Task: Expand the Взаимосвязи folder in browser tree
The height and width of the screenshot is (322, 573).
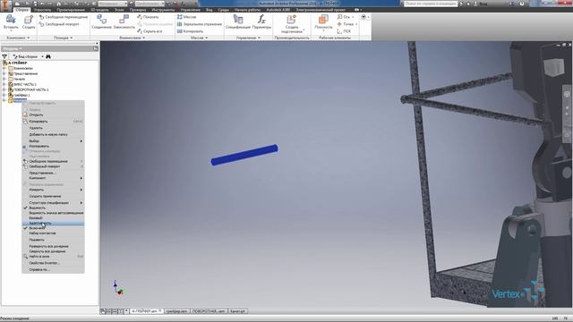Action: click(4, 68)
